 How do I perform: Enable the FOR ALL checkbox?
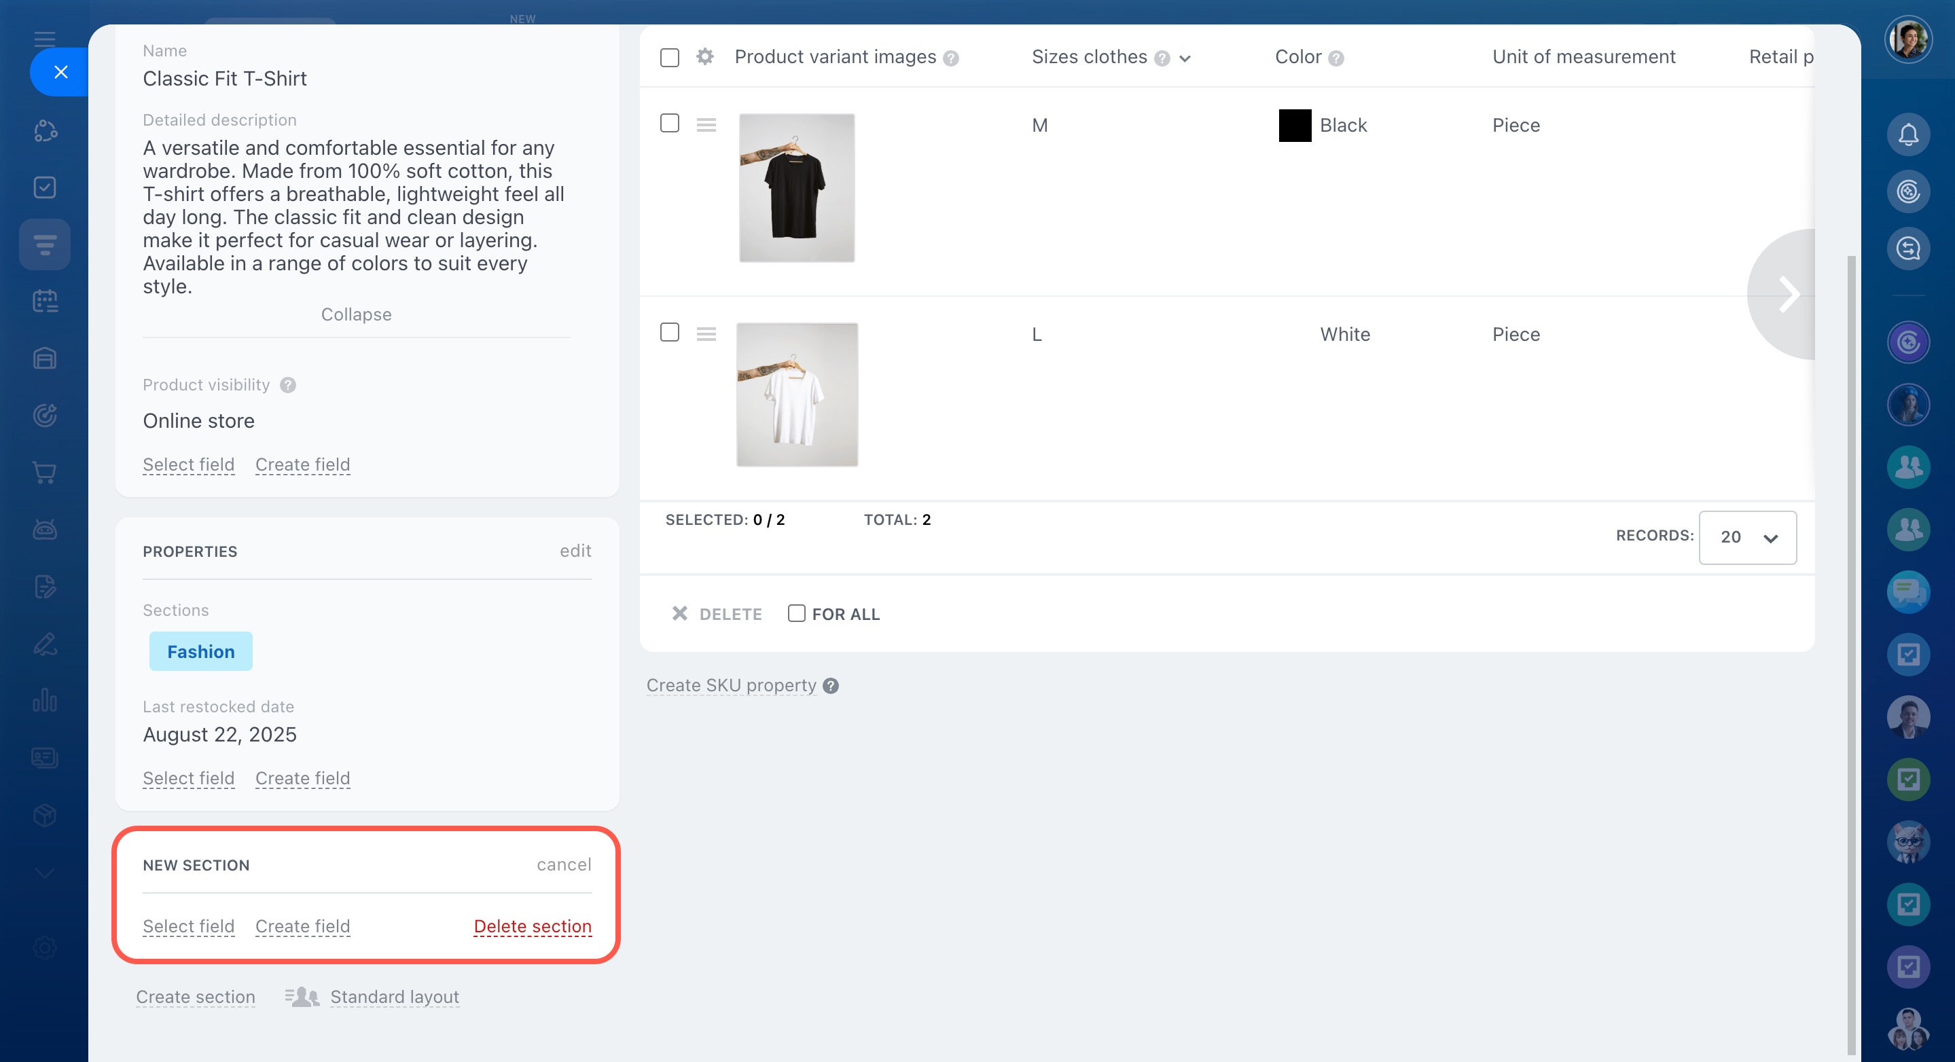(796, 613)
